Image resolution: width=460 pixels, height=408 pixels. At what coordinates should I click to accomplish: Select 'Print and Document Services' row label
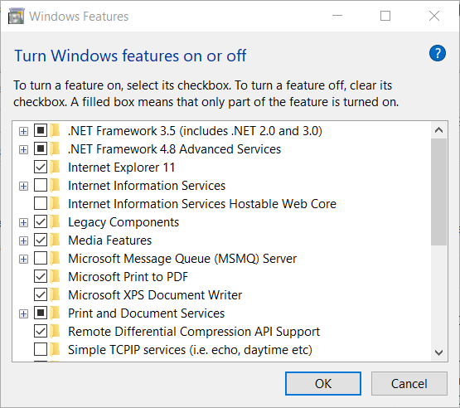(x=146, y=313)
